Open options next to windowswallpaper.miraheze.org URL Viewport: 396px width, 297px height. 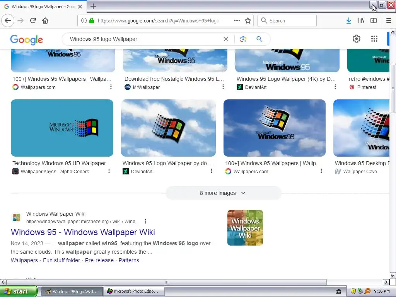coord(145,221)
